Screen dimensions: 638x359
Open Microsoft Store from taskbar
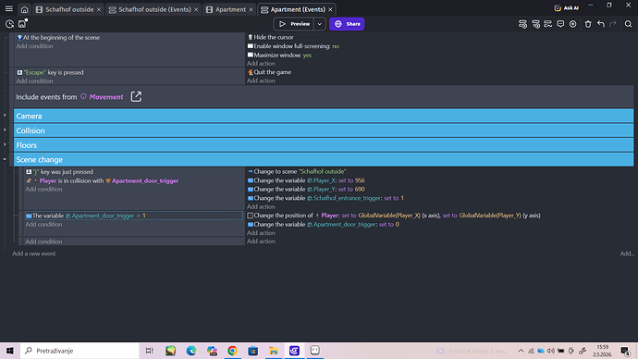pyautogui.click(x=253, y=351)
